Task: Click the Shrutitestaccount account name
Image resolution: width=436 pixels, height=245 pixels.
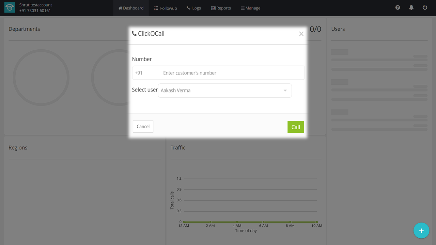Action: (36, 5)
